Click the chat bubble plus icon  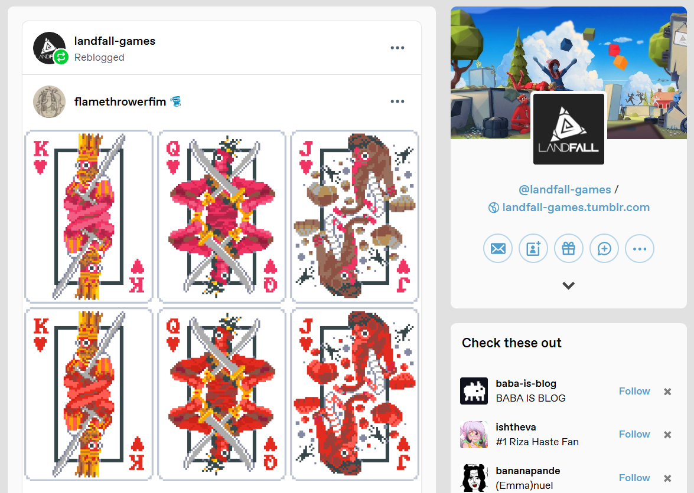[x=604, y=249]
